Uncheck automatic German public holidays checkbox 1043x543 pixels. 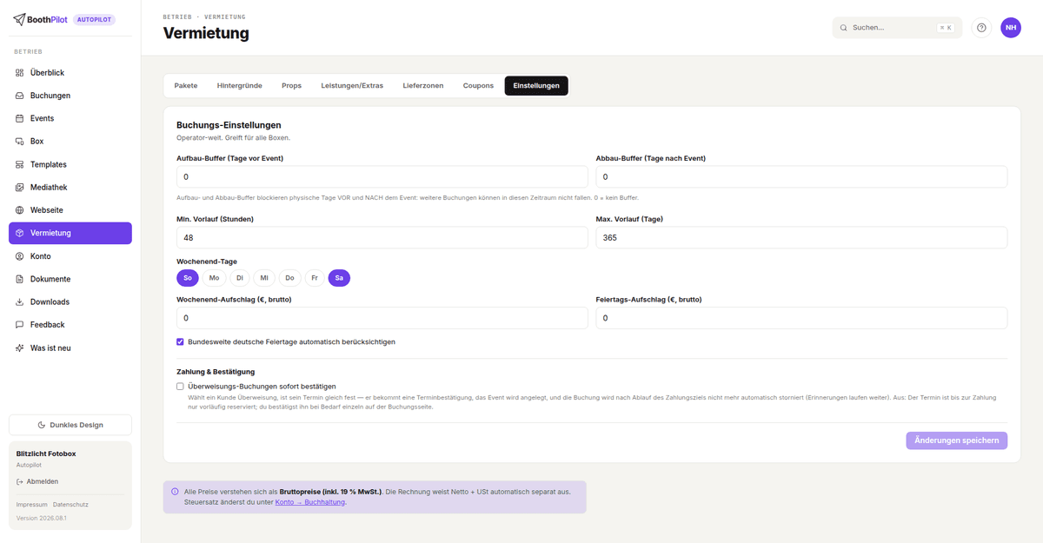pos(180,341)
